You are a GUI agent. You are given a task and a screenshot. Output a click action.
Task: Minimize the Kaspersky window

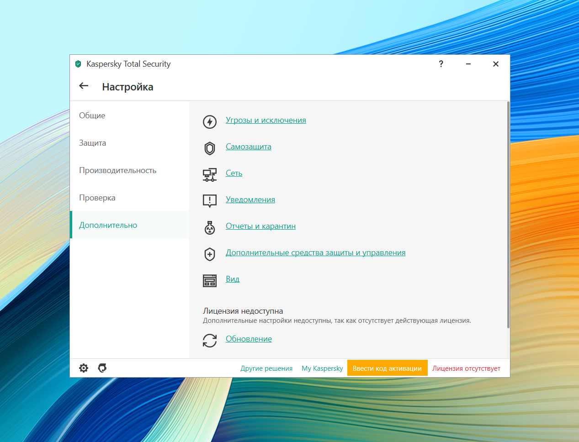pyautogui.click(x=468, y=64)
